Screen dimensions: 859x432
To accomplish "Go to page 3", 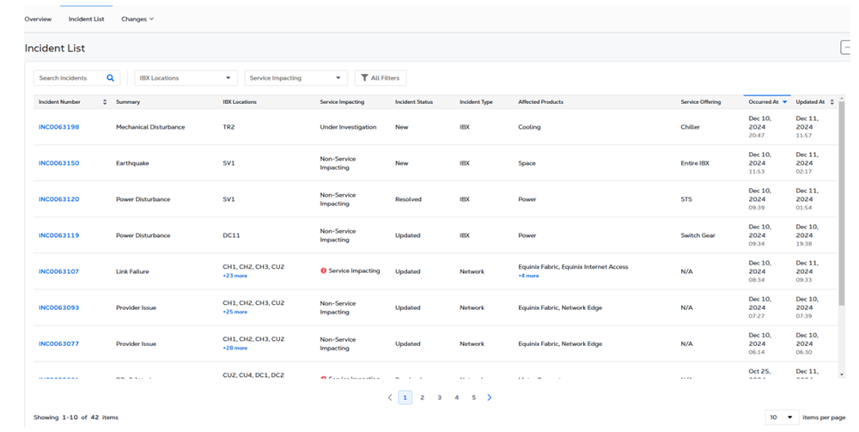I will tap(439, 398).
